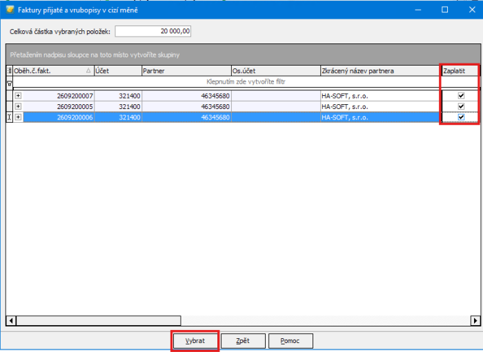Open help with Pomoc button

pos(290,341)
